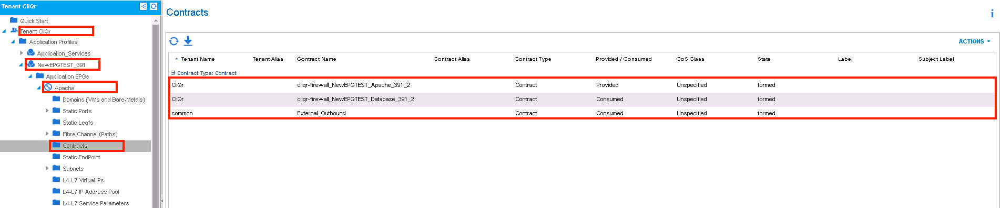This screenshot has width=1000, height=208.
Task: Collapse the Application Profiles node
Action: click(x=13, y=41)
